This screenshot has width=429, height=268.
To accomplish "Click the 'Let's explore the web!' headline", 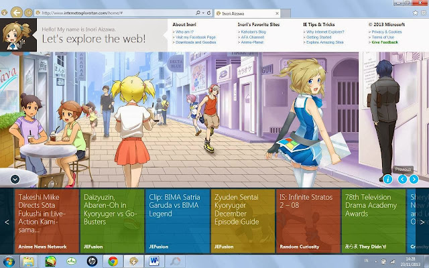I will tap(94, 39).
